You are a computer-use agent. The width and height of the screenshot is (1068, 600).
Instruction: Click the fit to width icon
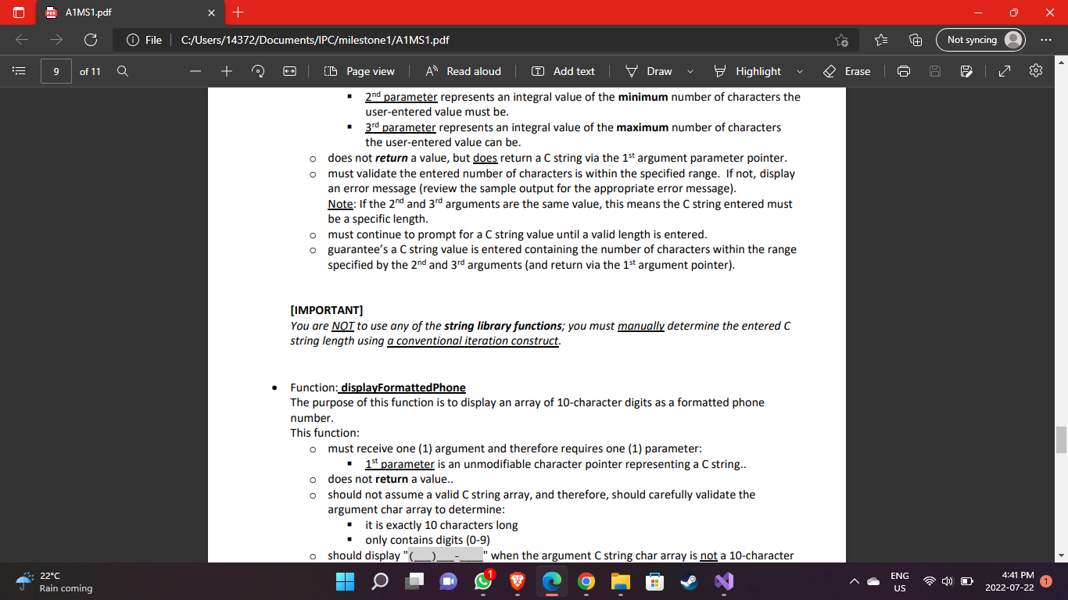pos(289,71)
